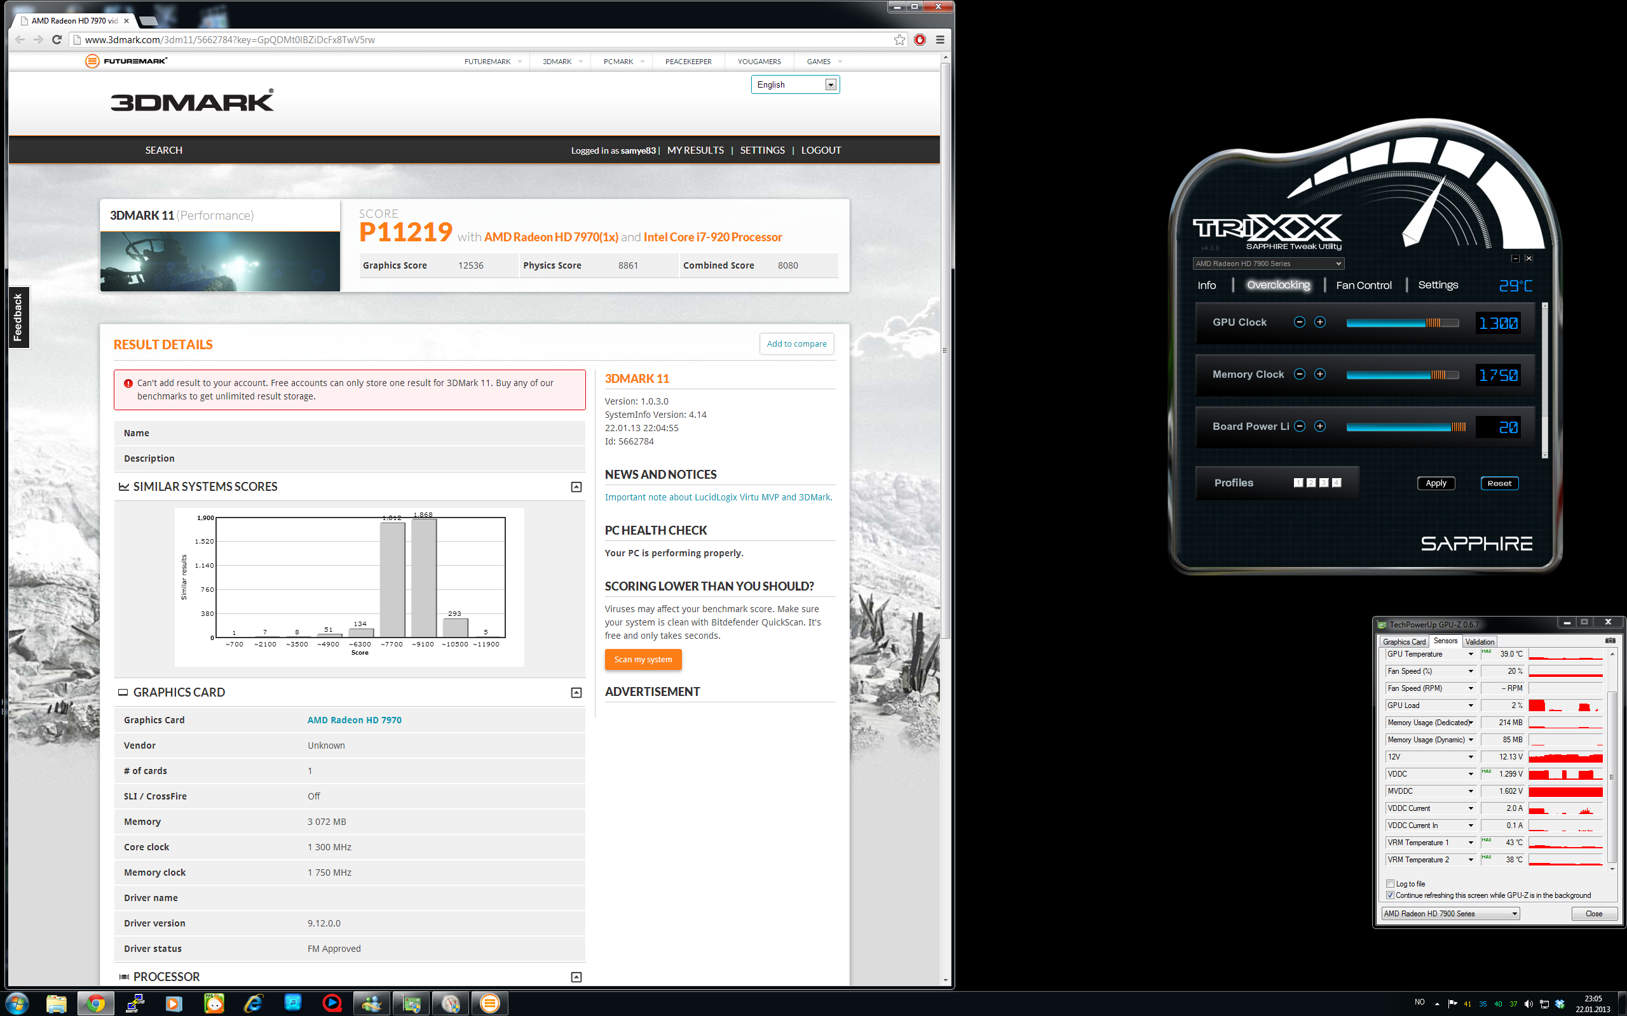
Task: Open the GPU Temperature sensor dropdown
Action: pyautogui.click(x=1471, y=654)
